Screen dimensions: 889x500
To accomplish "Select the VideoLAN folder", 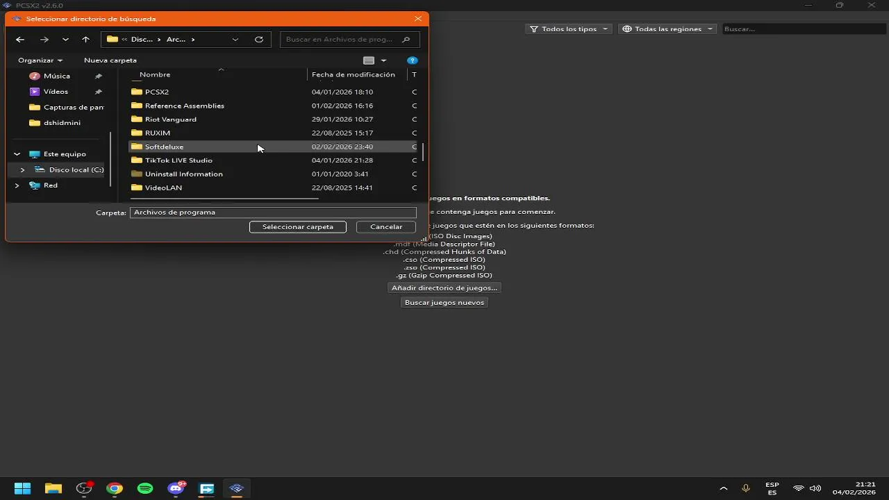I will (x=163, y=187).
